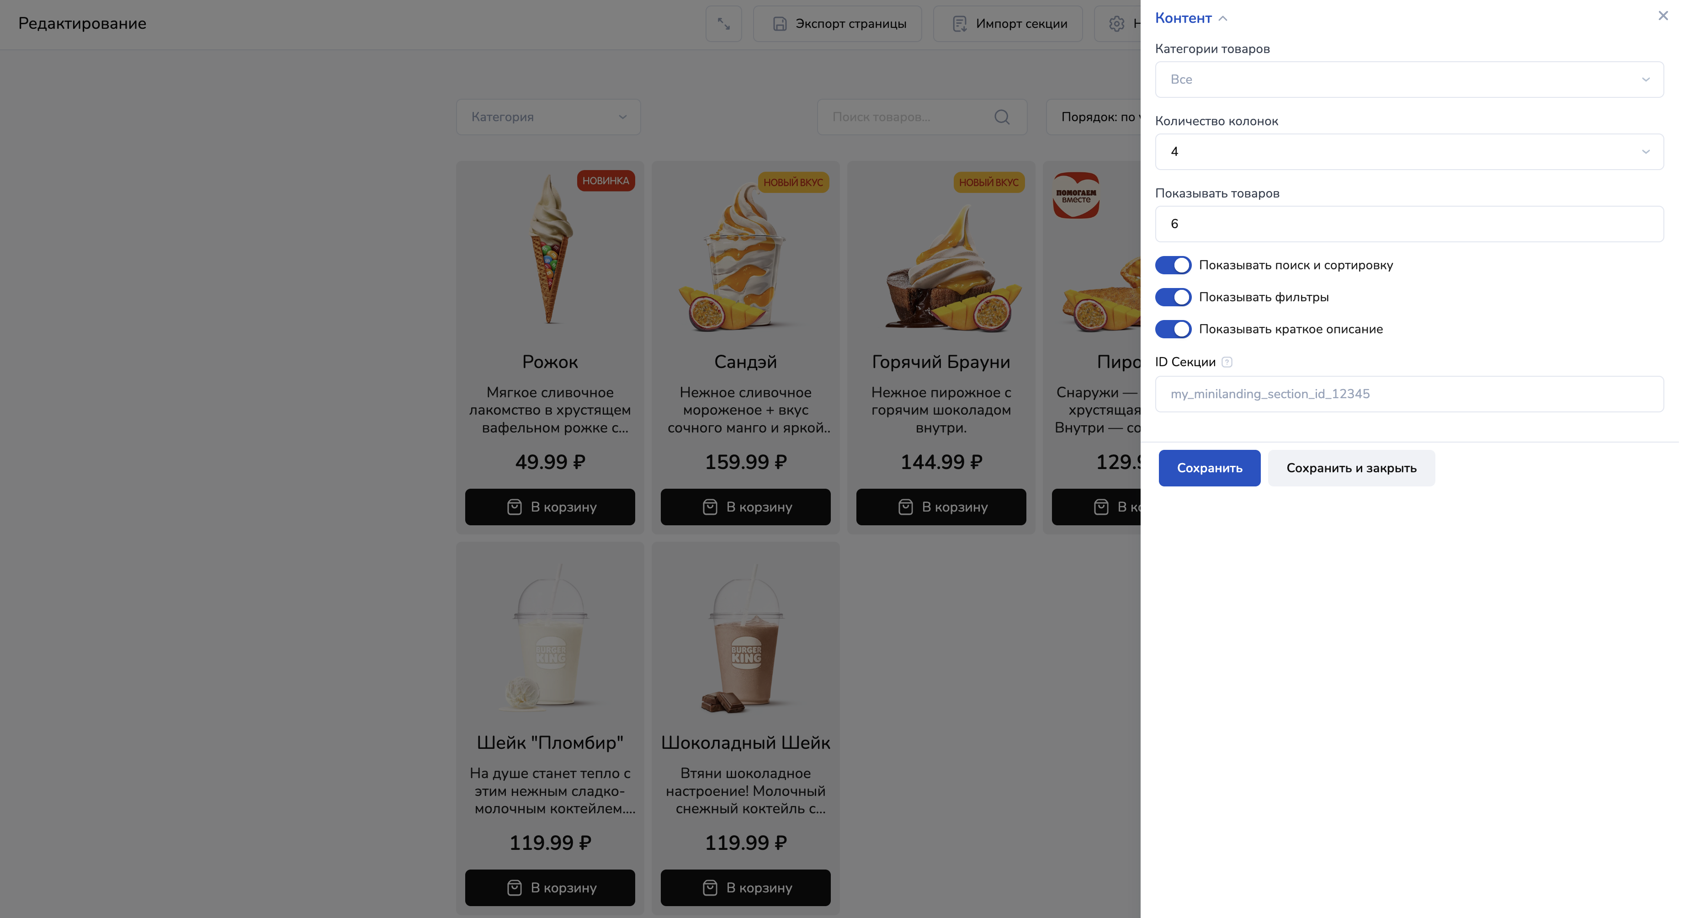
Task: Click the НОВИНКА badge on Рожок
Action: coord(605,181)
